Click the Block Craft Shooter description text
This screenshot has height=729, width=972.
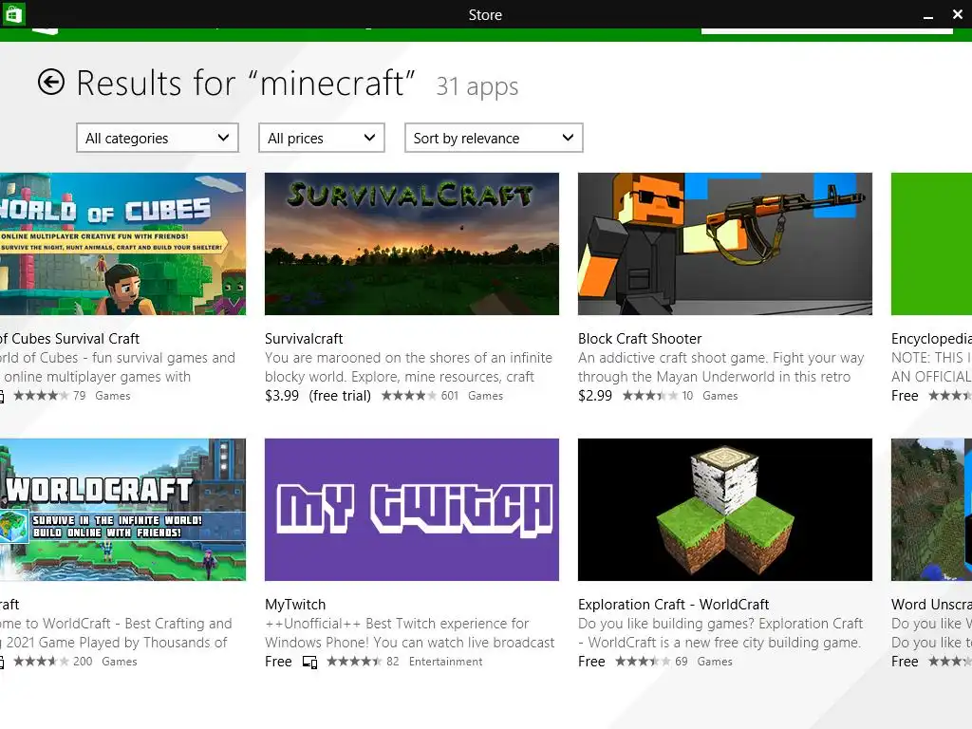[721, 367]
